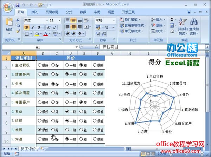
Task: Select 差 radio for 9.沟通
Action: pyautogui.click(x=81, y=139)
